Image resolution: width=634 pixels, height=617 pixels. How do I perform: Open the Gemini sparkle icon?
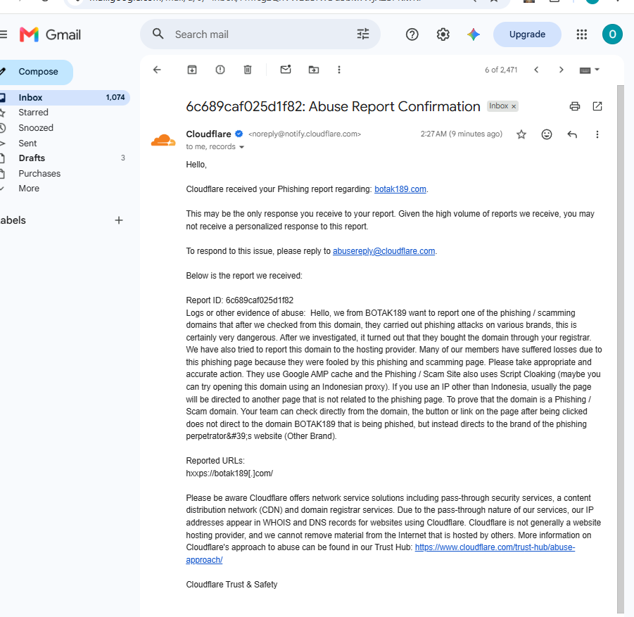click(474, 34)
